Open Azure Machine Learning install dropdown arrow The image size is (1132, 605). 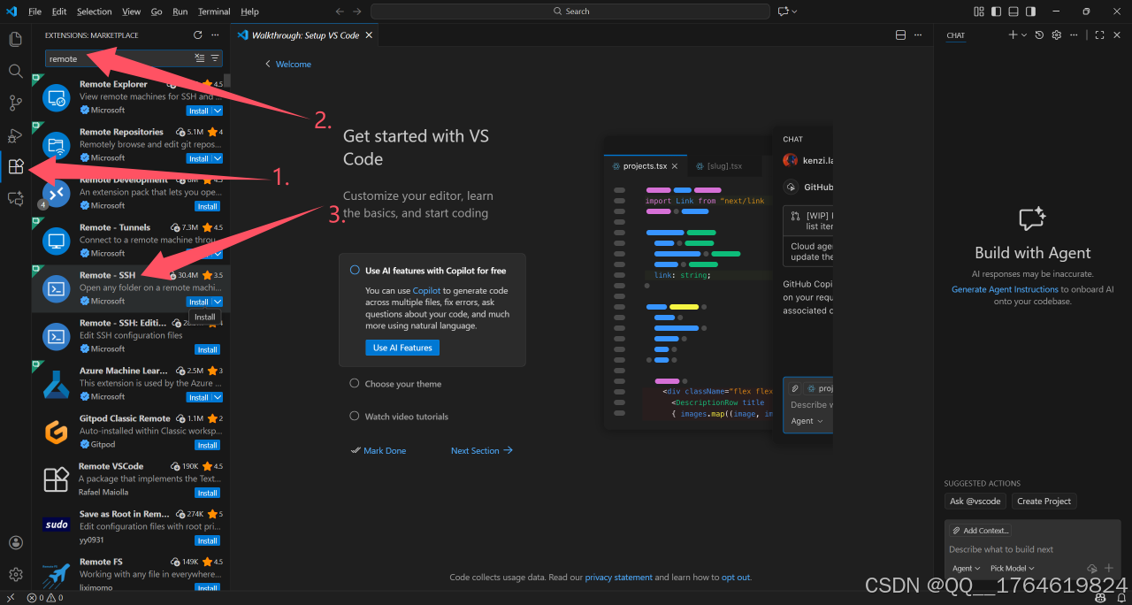[218, 397]
